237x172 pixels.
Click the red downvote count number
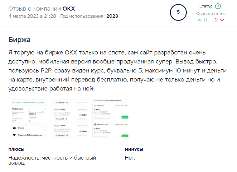(x=216, y=20)
